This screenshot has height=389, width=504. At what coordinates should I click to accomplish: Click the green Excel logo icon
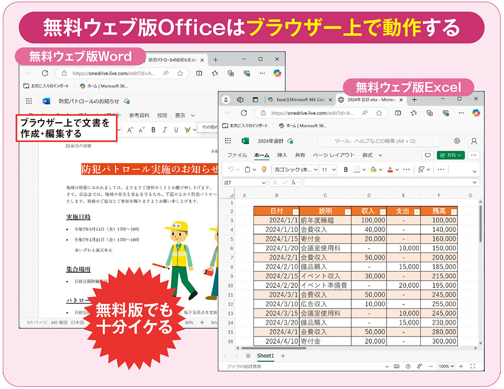point(245,141)
